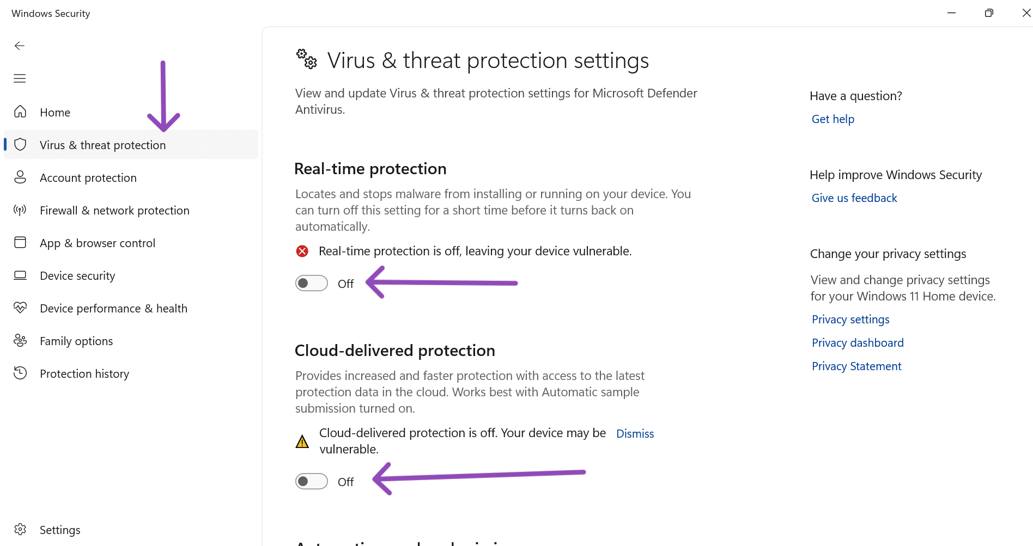Click the Home house icon
Viewport: 1033px width, 546px height.
(x=20, y=112)
